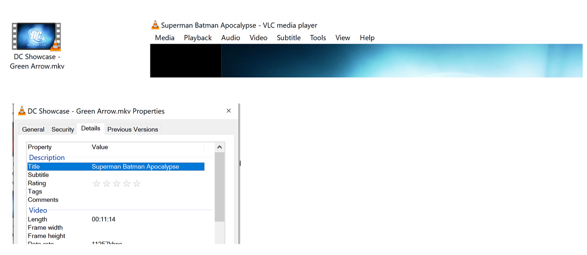Select the Details tab

[91, 128]
